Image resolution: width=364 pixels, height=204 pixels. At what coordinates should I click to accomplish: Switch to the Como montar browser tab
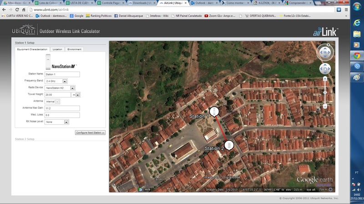tap(235, 3)
